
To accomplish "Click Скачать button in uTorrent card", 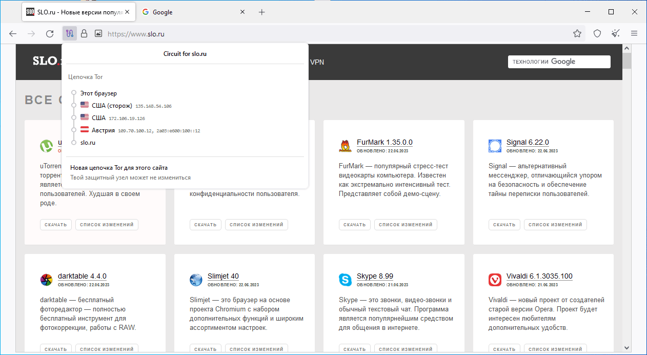I will coord(55,225).
